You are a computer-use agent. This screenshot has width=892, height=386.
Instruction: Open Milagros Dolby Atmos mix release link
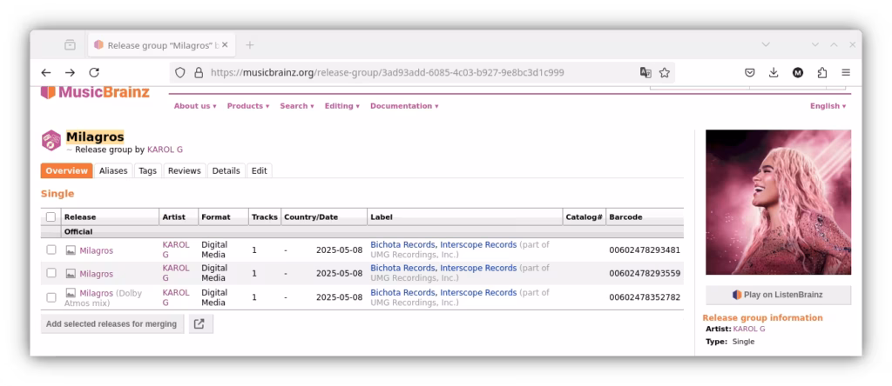(96, 294)
